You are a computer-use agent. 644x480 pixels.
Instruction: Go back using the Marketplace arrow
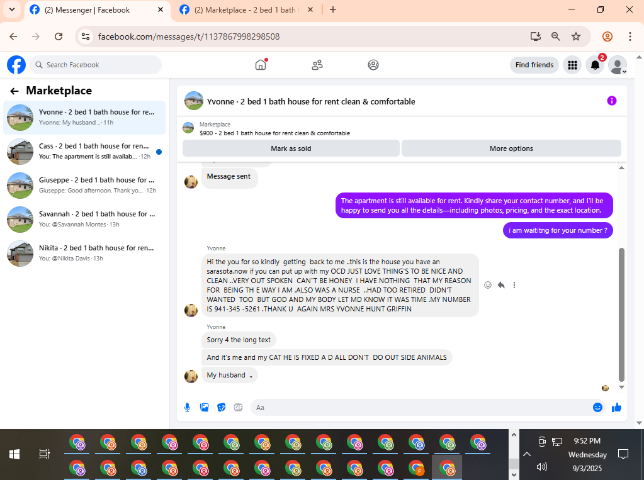click(x=14, y=91)
